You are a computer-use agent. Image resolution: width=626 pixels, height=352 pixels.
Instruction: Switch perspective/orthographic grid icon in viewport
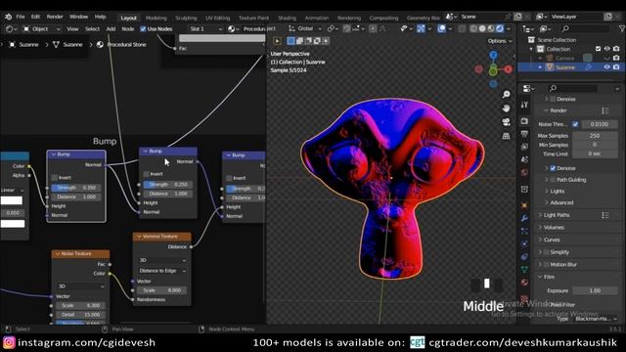(x=507, y=136)
